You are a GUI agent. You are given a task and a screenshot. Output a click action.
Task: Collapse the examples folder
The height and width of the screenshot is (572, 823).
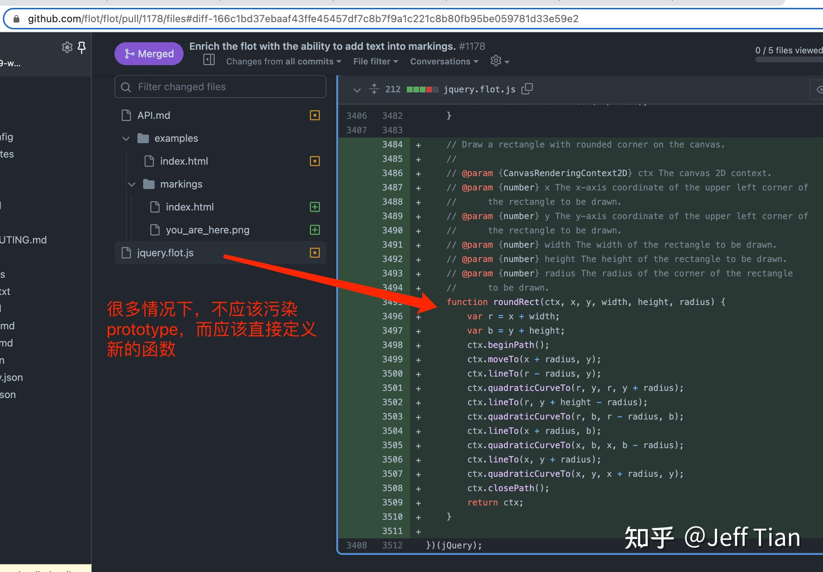[x=126, y=138]
